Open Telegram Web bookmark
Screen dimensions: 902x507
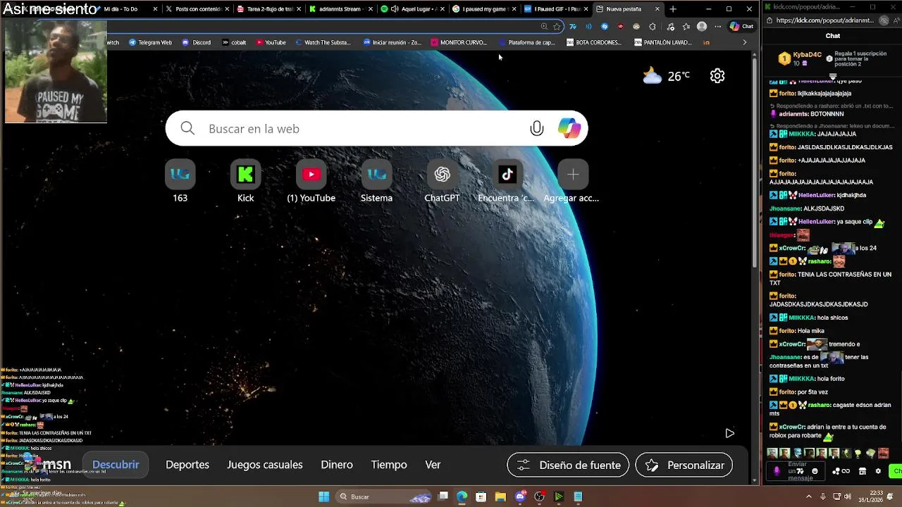pos(150,42)
